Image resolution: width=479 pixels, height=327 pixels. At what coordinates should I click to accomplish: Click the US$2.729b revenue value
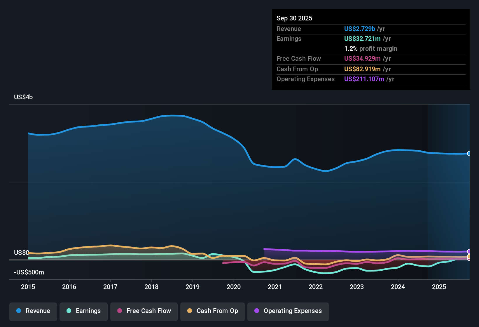(x=359, y=29)
